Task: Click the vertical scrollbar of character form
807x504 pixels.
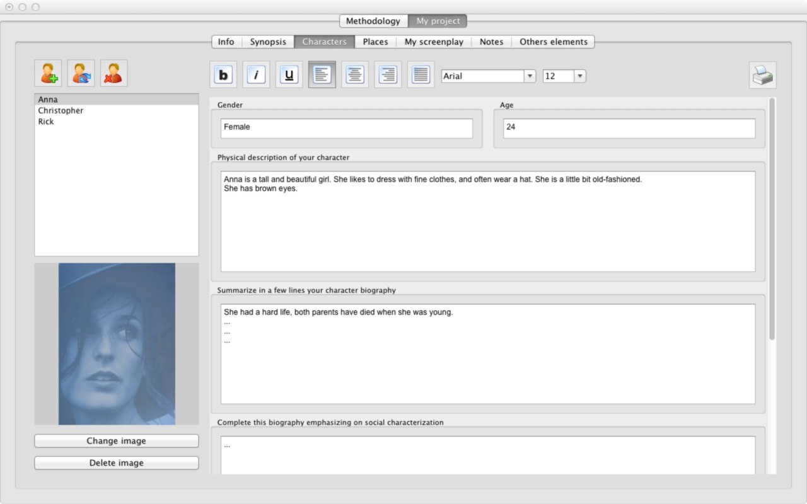Action: coord(772,219)
